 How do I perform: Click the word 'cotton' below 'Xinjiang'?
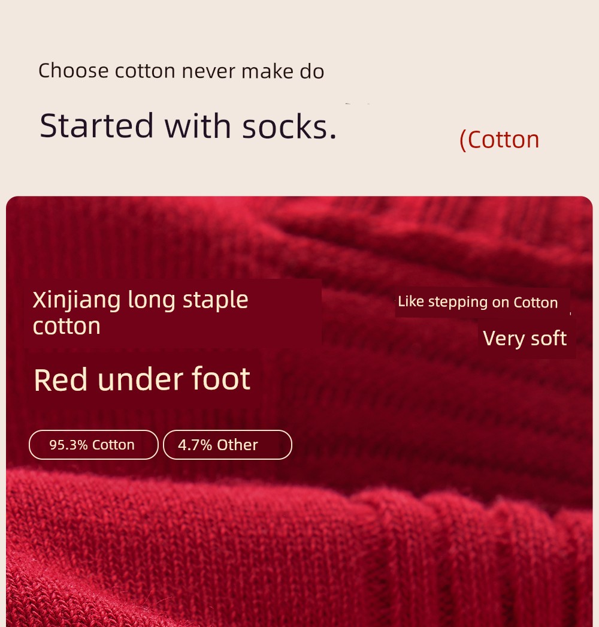tap(66, 326)
